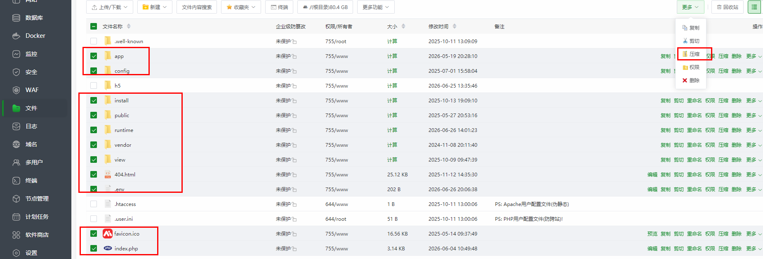Open the 终端 toolbar button
Image resolution: width=763 pixels, height=259 pixels.
279,7
